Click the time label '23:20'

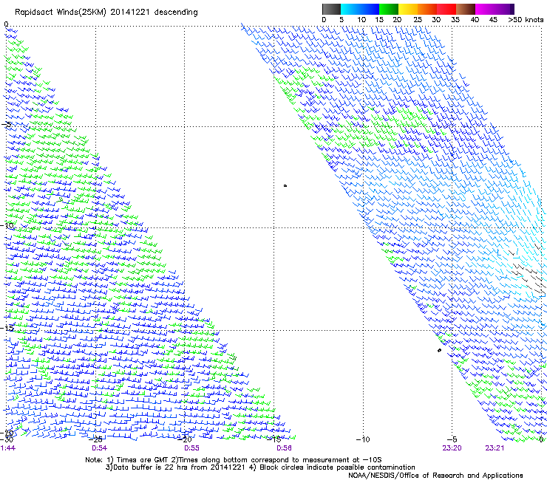click(x=452, y=448)
